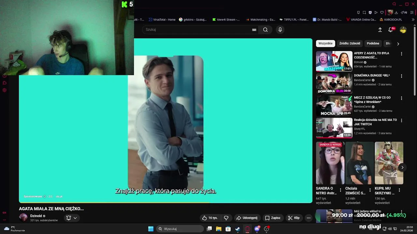Image resolution: width=417 pixels, height=234 pixels.
Task: Toggle the channel notification bell subscription button
Action: (72, 218)
